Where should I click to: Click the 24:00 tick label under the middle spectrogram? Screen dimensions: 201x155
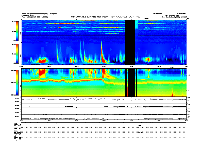[x=186, y=67]
